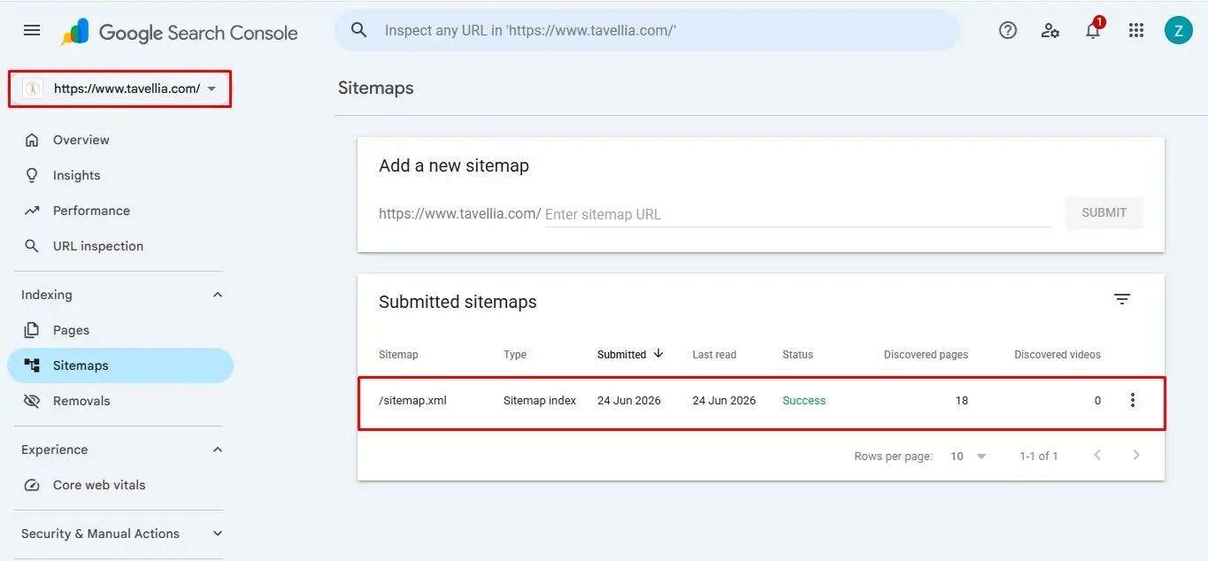The image size is (1208, 561).
Task: Click the Pages document icon
Action: [x=32, y=330]
